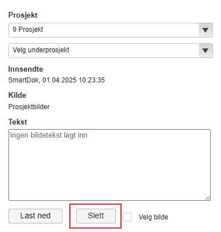The image size is (221, 232).
Task: Open the "9 Prosjekt" project dropdown
Action: pyautogui.click(x=111, y=30)
